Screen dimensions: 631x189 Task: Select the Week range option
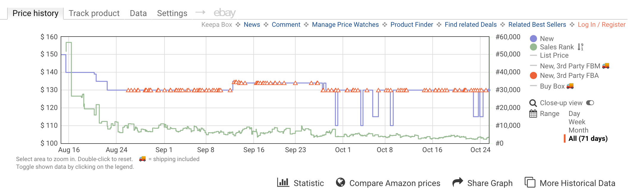[577, 122]
